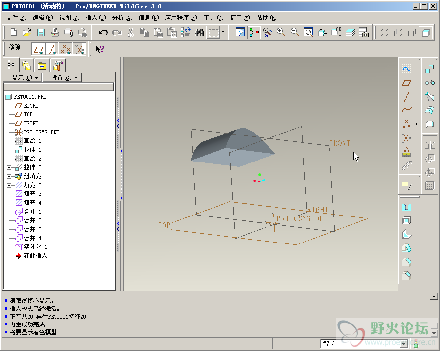Switch to the folder browser tab
Screen dimensions: 440x351
(x=27, y=66)
